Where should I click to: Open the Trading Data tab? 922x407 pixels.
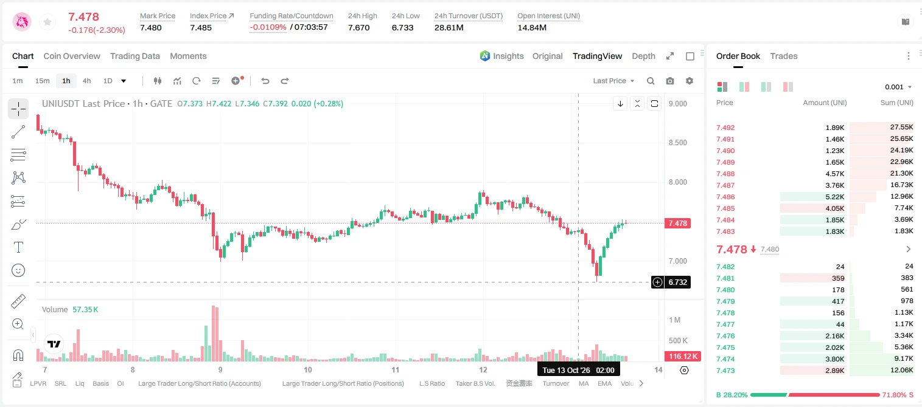135,56
